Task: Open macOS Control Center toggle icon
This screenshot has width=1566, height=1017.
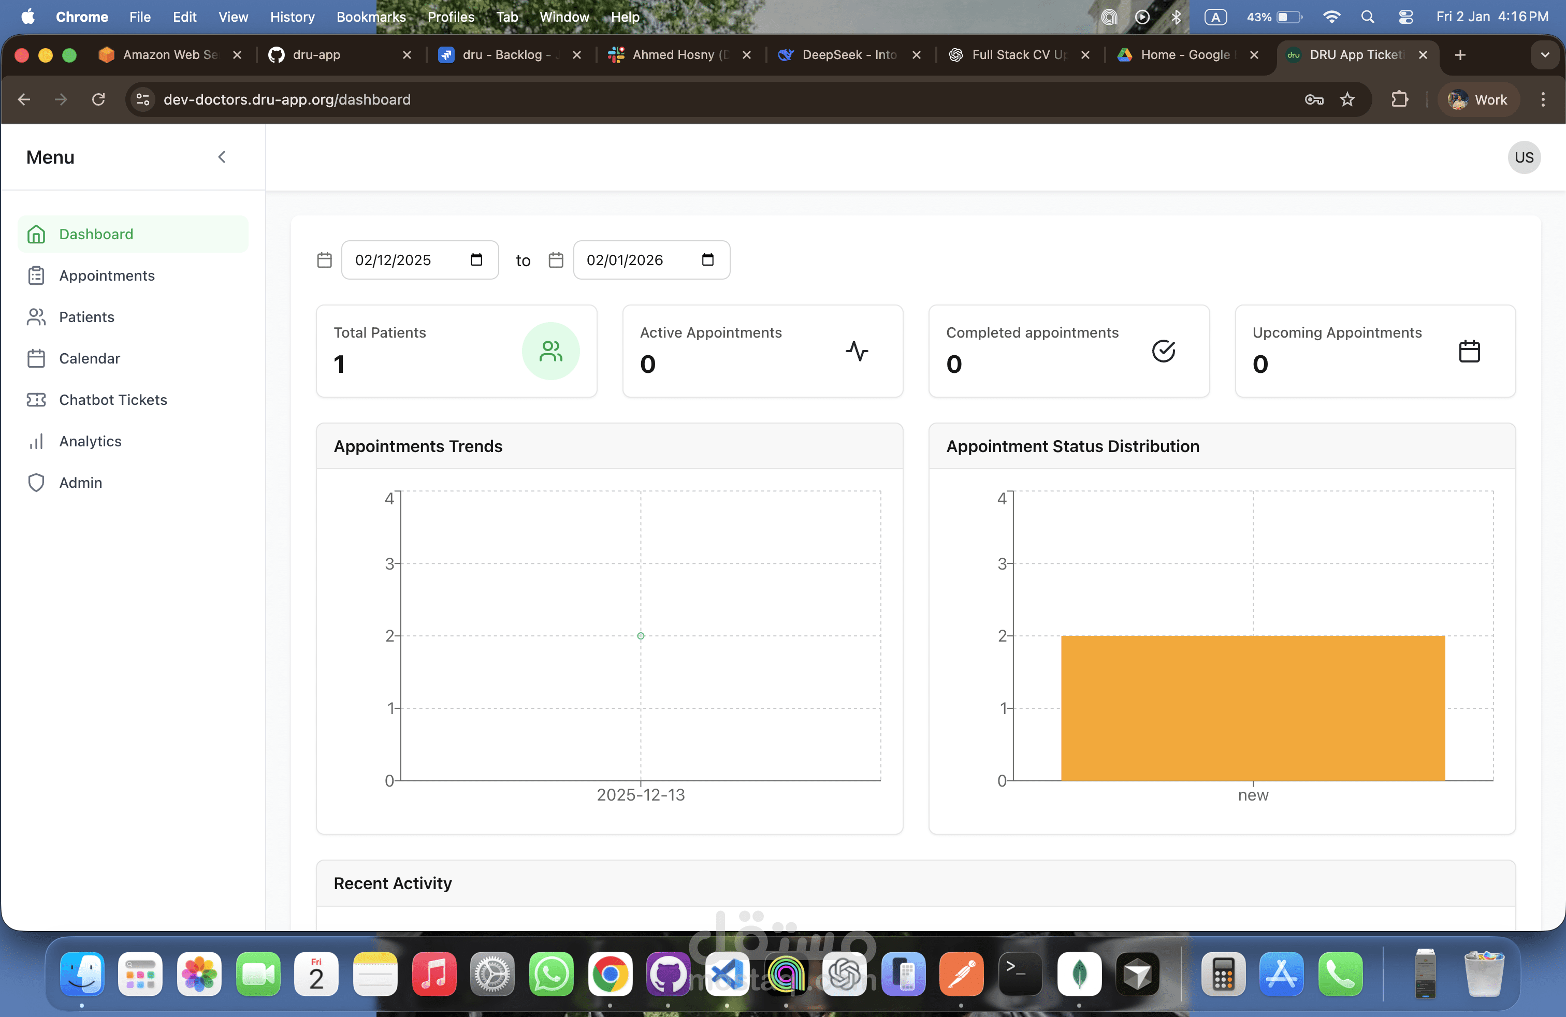Action: click(x=1405, y=17)
